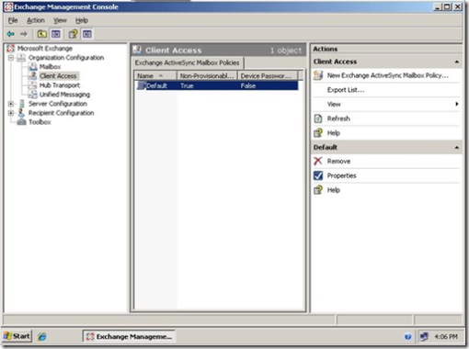Click the Help icon under Default actions
Image resolution: width=469 pixels, height=349 pixels.
click(318, 190)
